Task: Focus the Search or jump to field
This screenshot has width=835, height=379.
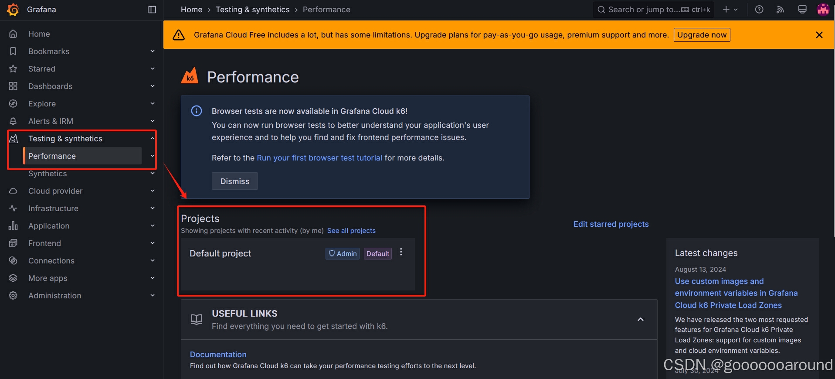Action: point(653,10)
